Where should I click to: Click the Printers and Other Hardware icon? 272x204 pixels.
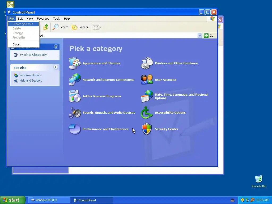click(147, 63)
